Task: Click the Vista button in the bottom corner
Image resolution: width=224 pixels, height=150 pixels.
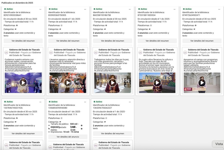Action: click(218, 144)
